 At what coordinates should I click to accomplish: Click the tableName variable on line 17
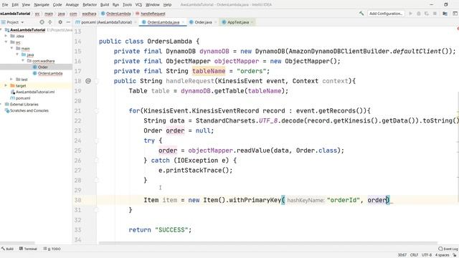point(209,71)
